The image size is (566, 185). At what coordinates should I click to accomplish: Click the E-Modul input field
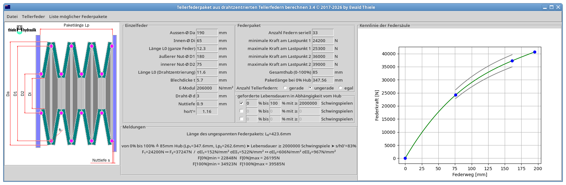coord(207,88)
